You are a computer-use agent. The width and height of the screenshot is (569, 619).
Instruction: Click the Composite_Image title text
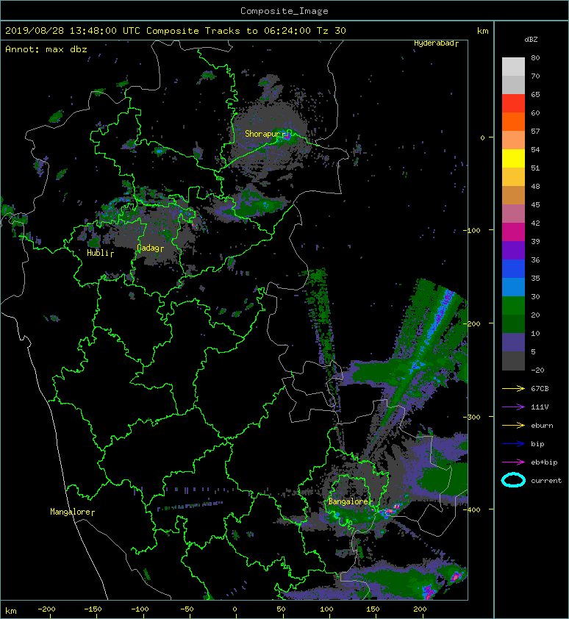click(284, 11)
